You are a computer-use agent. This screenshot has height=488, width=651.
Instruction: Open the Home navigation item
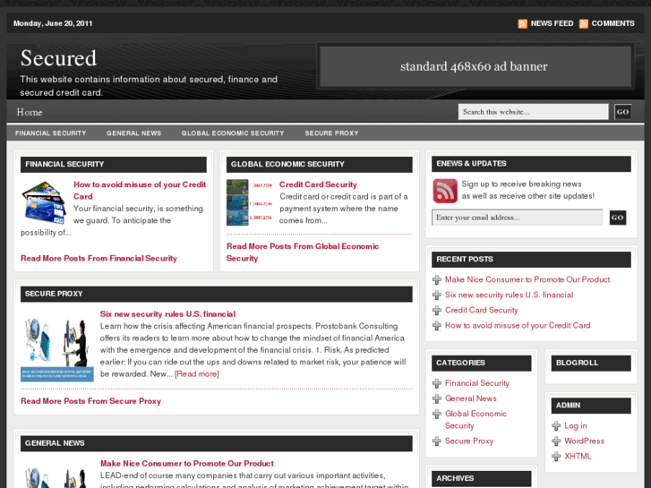[x=29, y=112]
